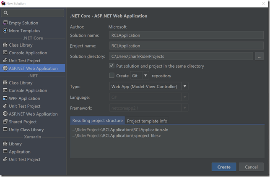Click highlighted ASP.NET Web Application globe icon

tap(5, 68)
